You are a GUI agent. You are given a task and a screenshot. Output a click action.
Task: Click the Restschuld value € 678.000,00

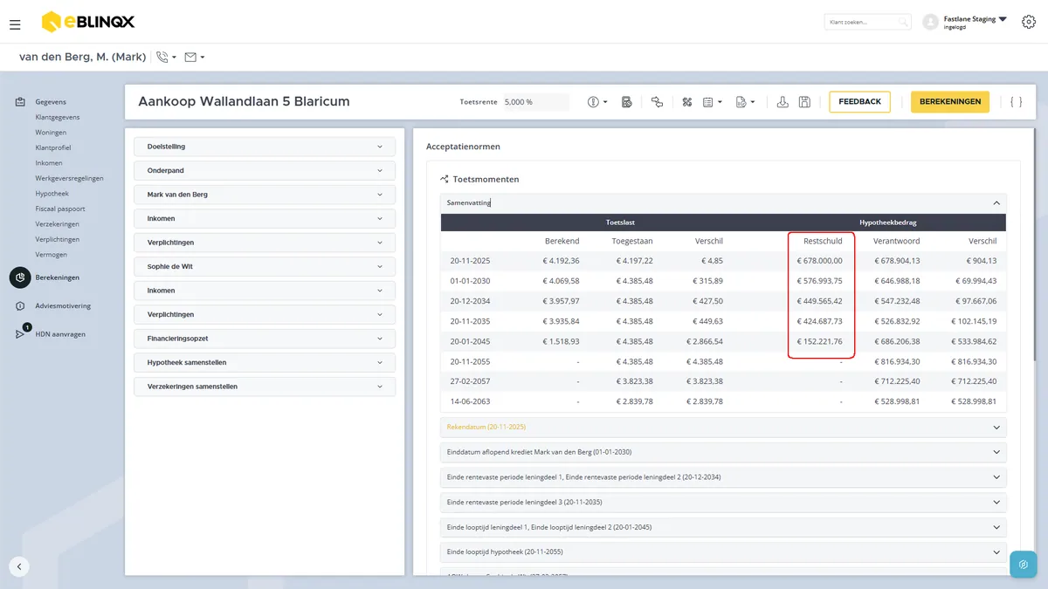pos(819,261)
